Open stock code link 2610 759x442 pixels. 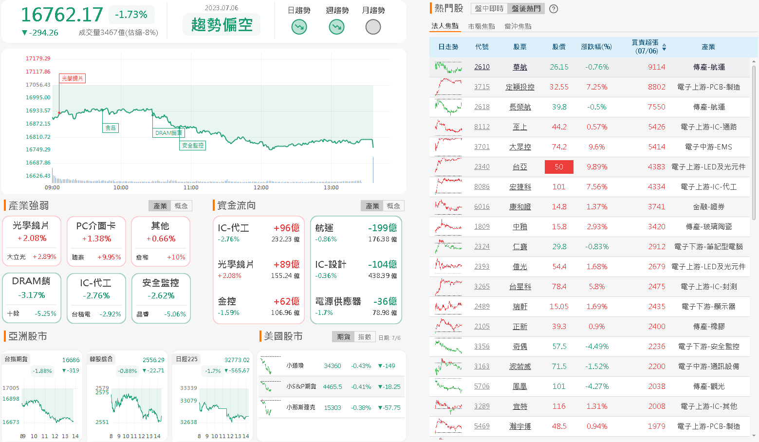pyautogui.click(x=482, y=67)
